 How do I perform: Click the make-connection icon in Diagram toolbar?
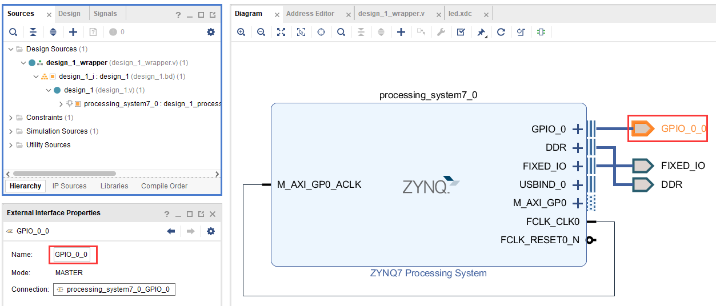click(421, 33)
